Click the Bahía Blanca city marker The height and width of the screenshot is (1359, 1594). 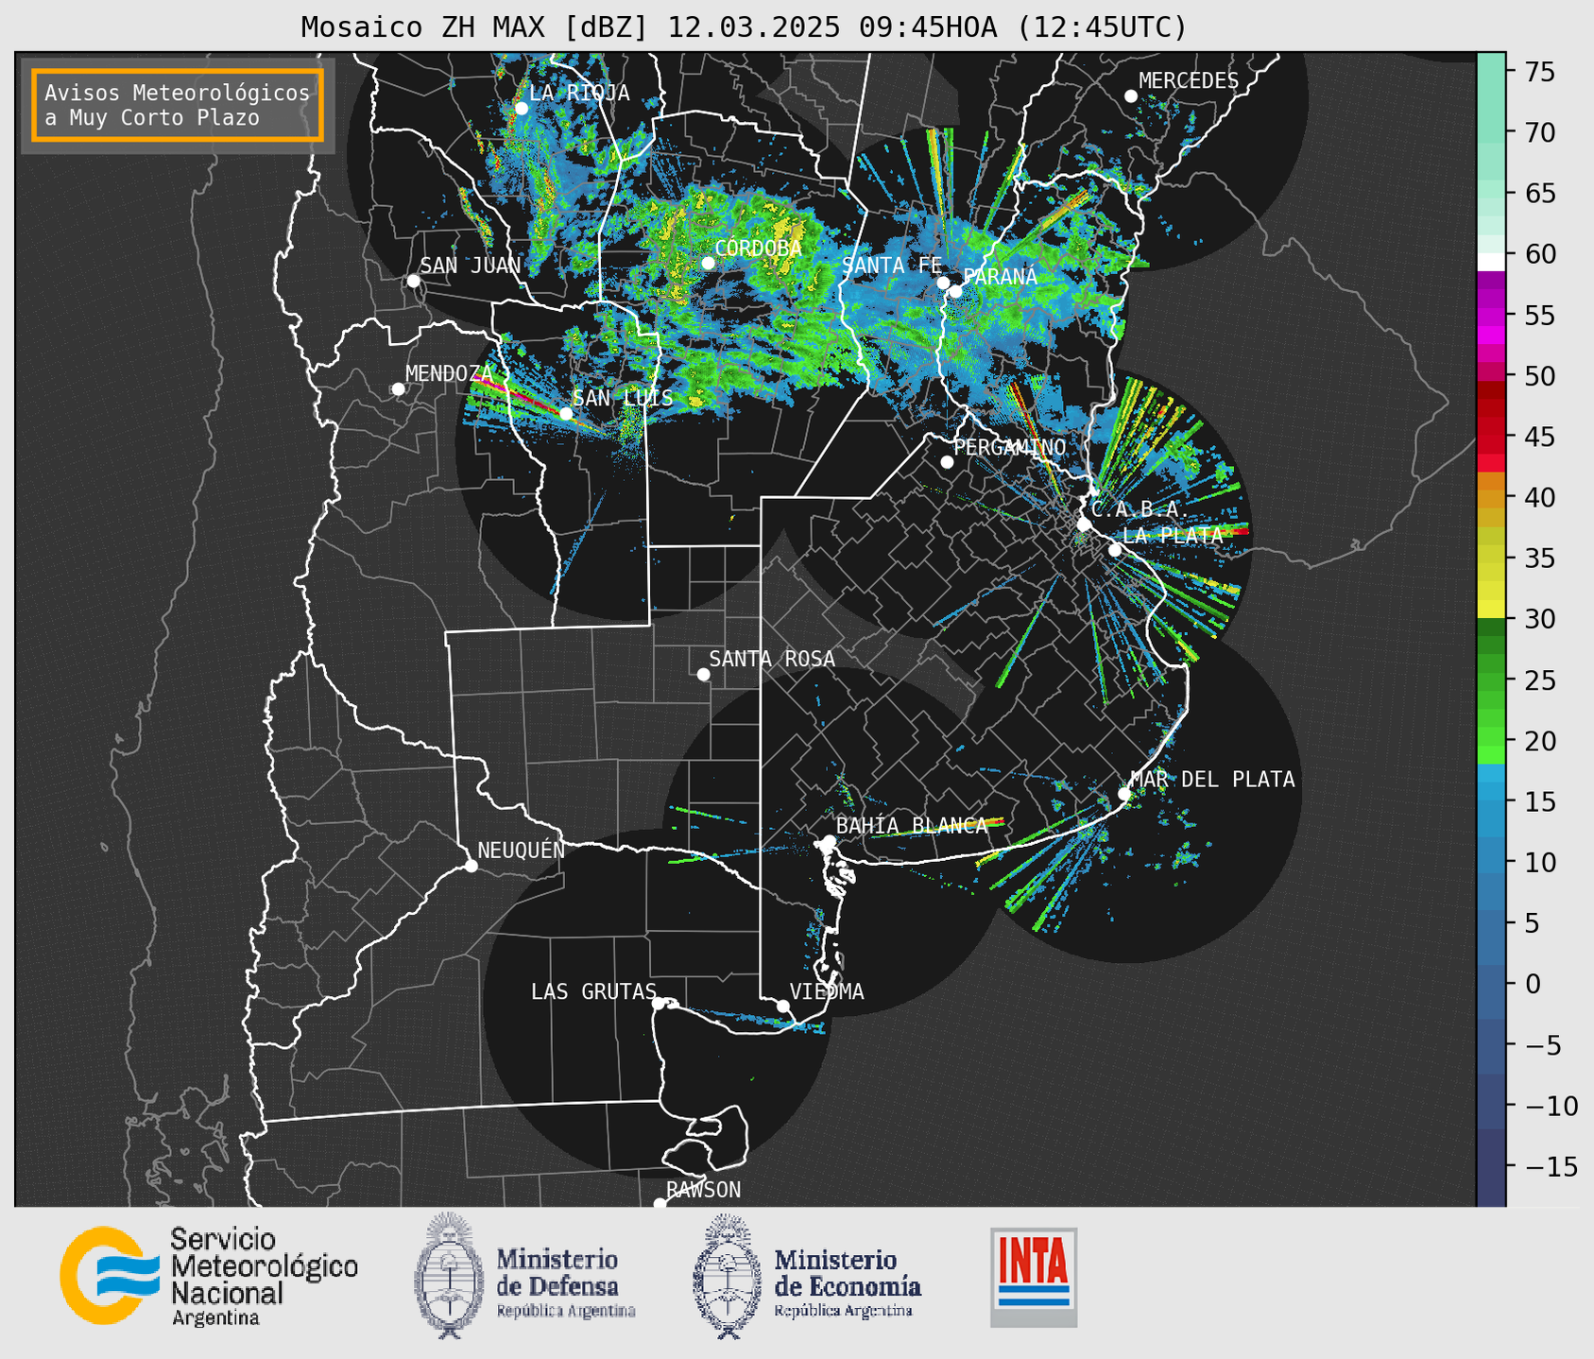coord(829,841)
